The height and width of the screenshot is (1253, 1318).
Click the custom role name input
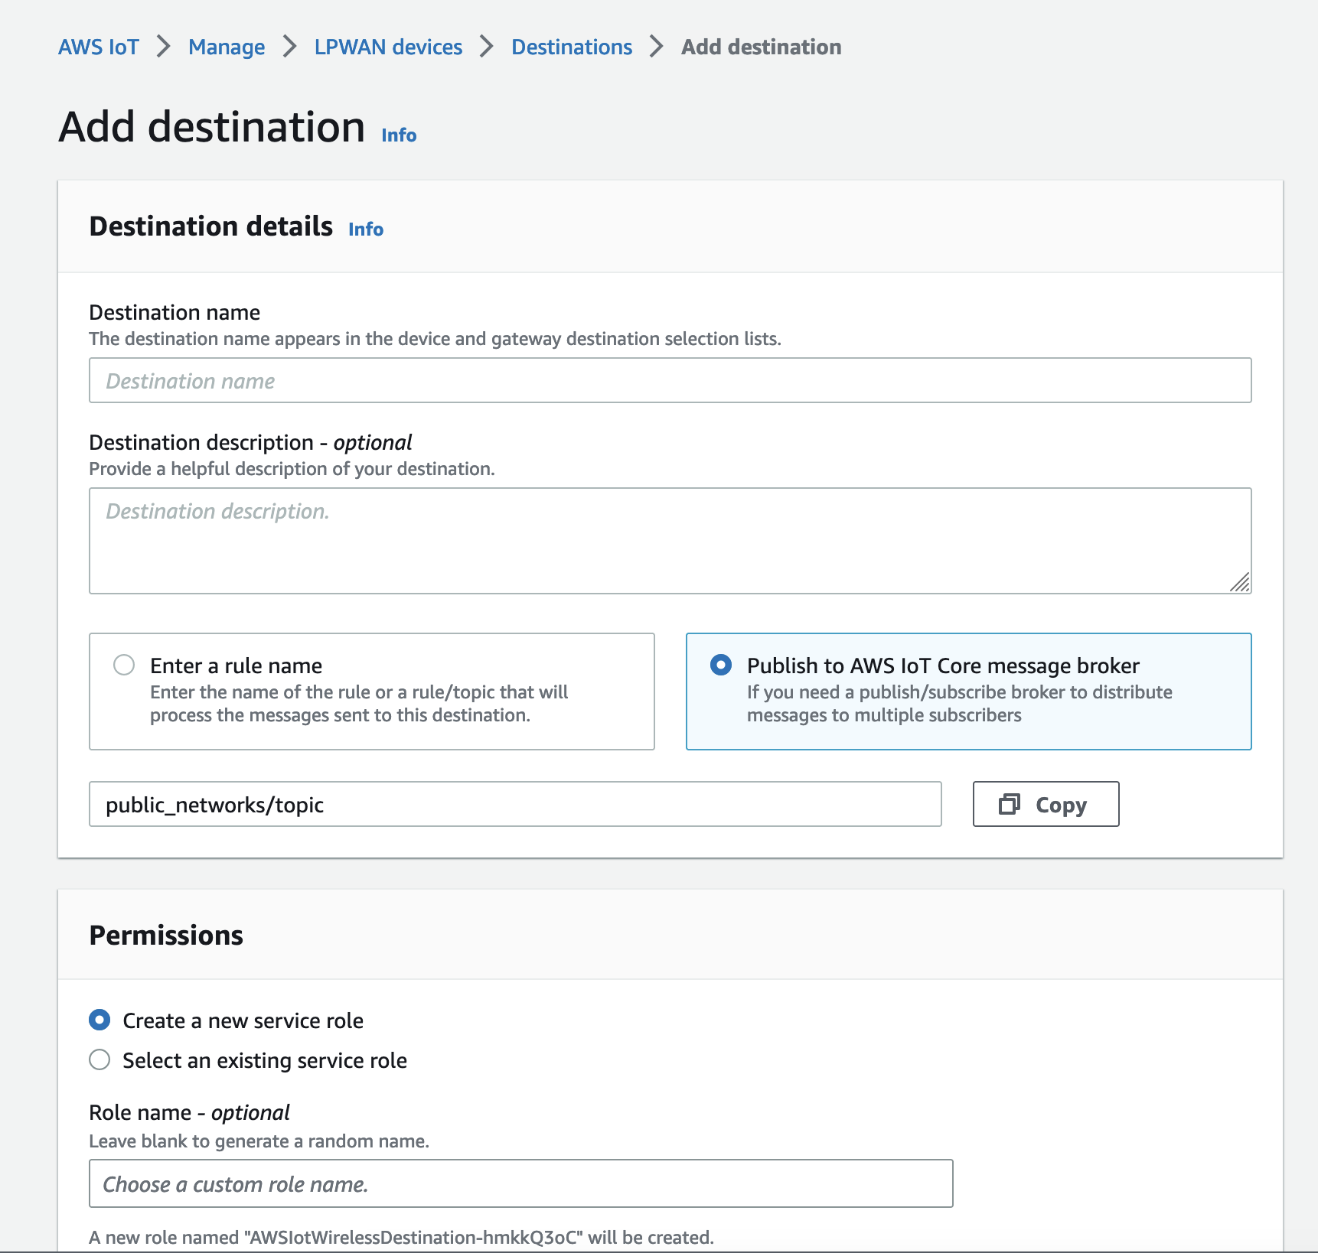(x=520, y=1183)
